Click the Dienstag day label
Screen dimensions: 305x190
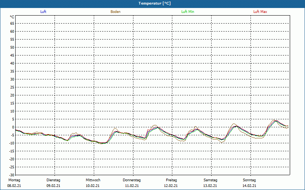53,180
